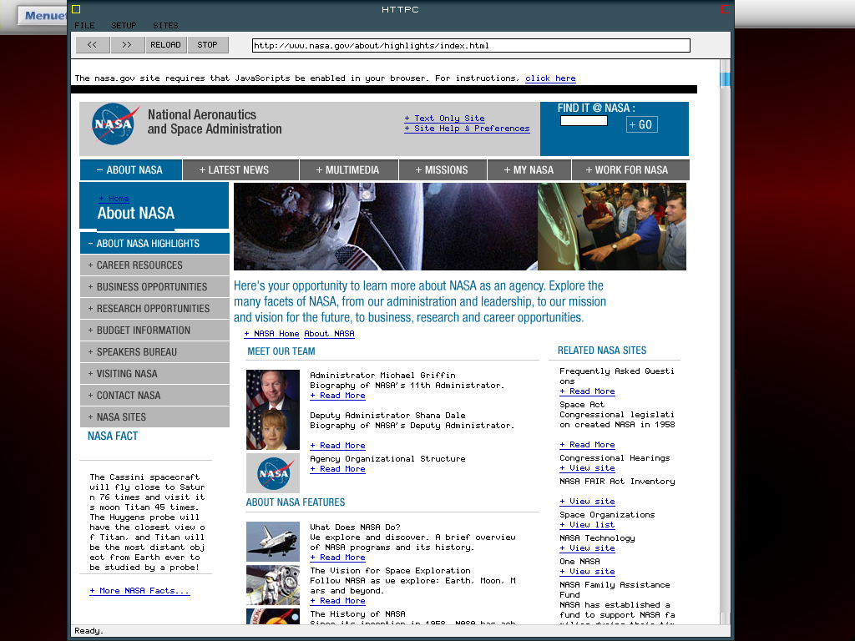This screenshot has height=641, width=855.
Task: Expand NASA SITES in the sidebar
Action: click(154, 417)
